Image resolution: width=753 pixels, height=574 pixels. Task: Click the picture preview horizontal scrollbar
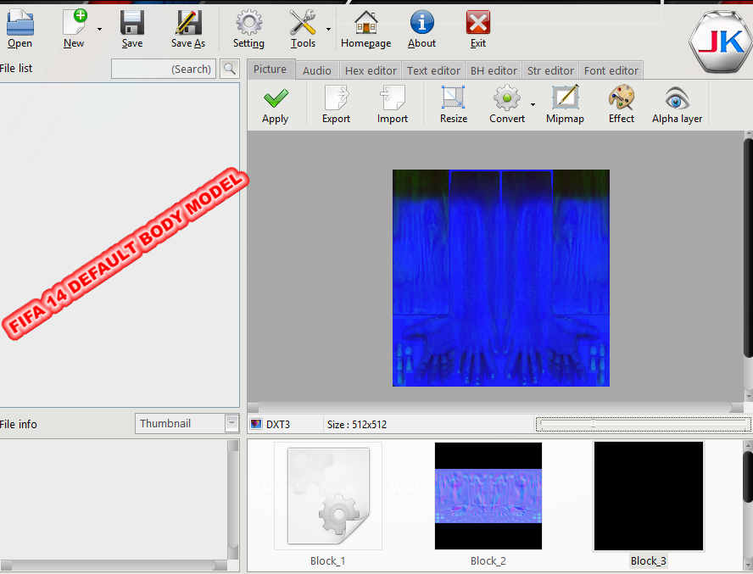pyautogui.click(x=497, y=407)
